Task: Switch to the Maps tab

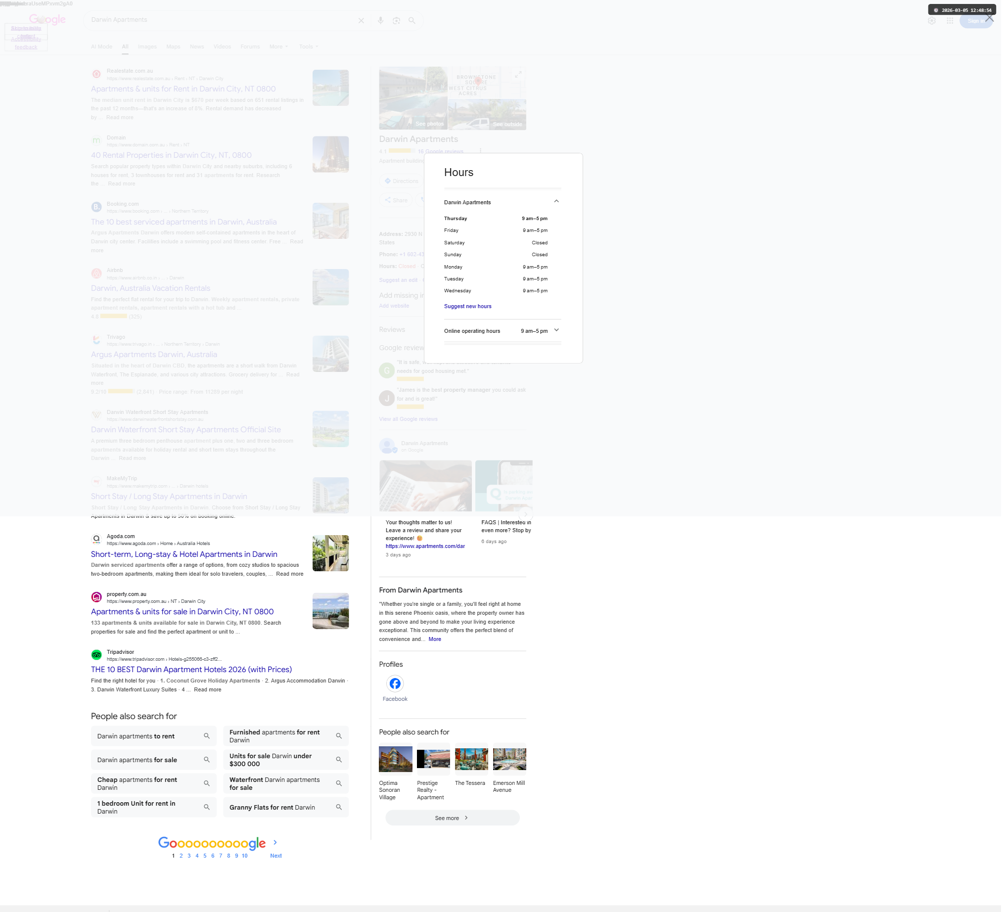Action: click(x=173, y=46)
